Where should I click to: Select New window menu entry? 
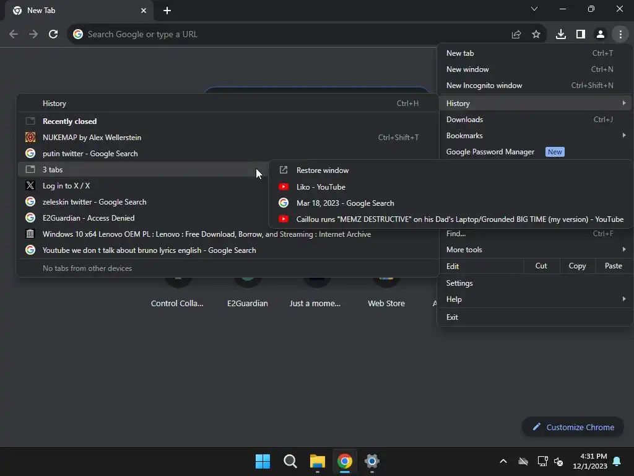coord(536,69)
